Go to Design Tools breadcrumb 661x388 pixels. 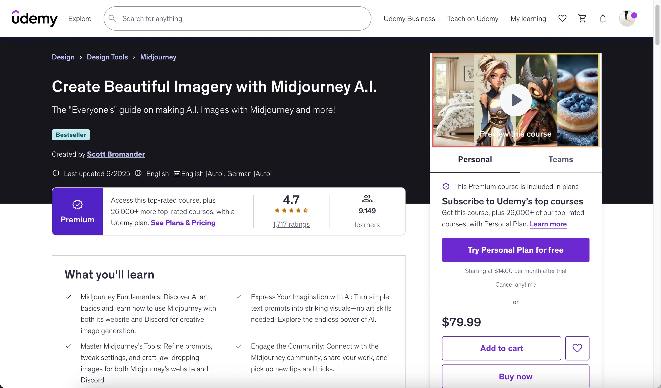pyautogui.click(x=107, y=57)
